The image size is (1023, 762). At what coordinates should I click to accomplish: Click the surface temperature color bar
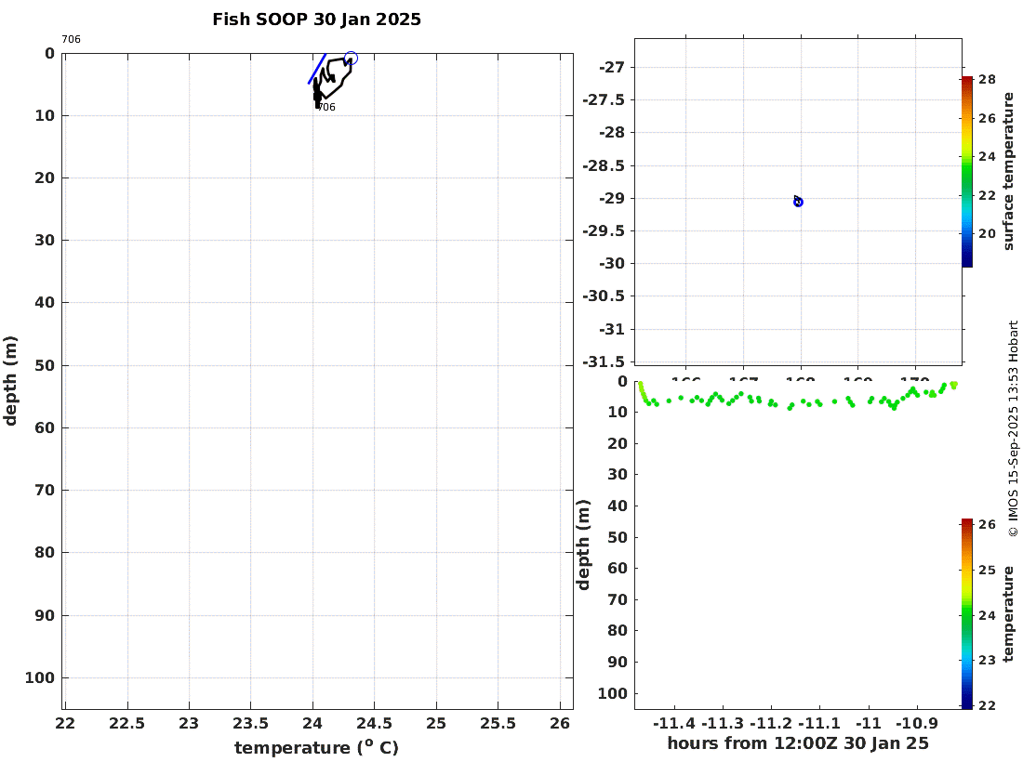966,172
